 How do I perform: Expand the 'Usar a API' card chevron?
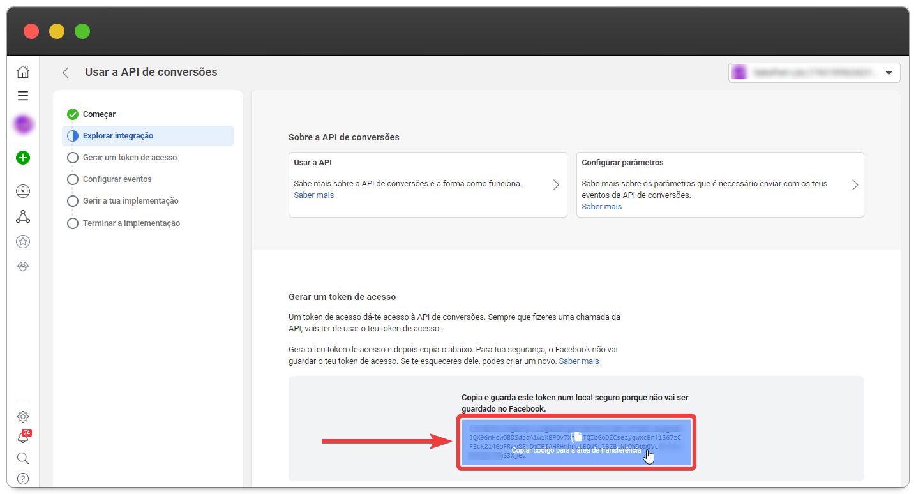click(x=556, y=184)
